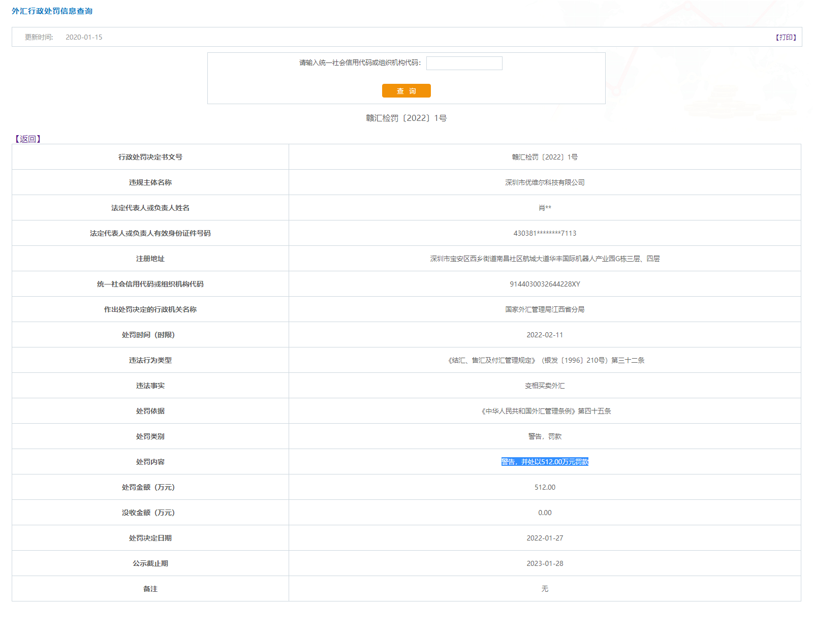Image resolution: width=813 pixels, height=635 pixels.
Task: Click credit code 9144030032644228XY
Action: click(545, 284)
